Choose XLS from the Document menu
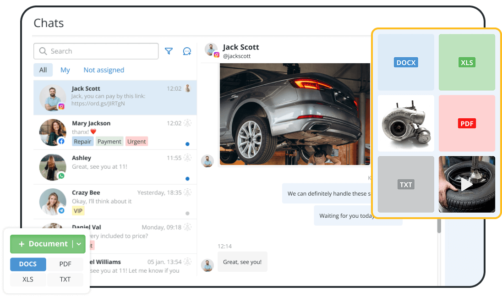 [x=28, y=279]
